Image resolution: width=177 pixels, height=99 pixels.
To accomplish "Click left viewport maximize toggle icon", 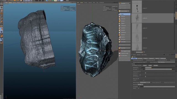I will click(75, 2).
